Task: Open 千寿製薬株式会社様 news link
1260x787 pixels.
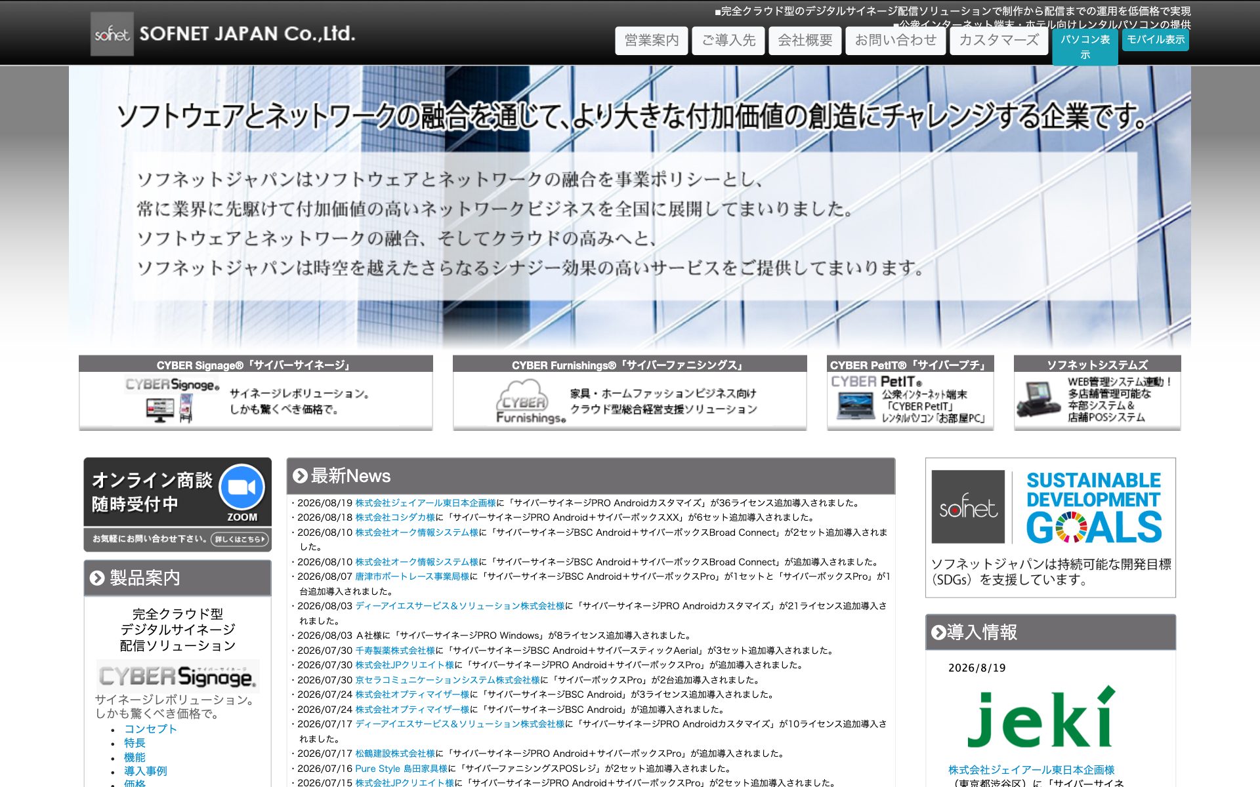Action: pyautogui.click(x=395, y=651)
